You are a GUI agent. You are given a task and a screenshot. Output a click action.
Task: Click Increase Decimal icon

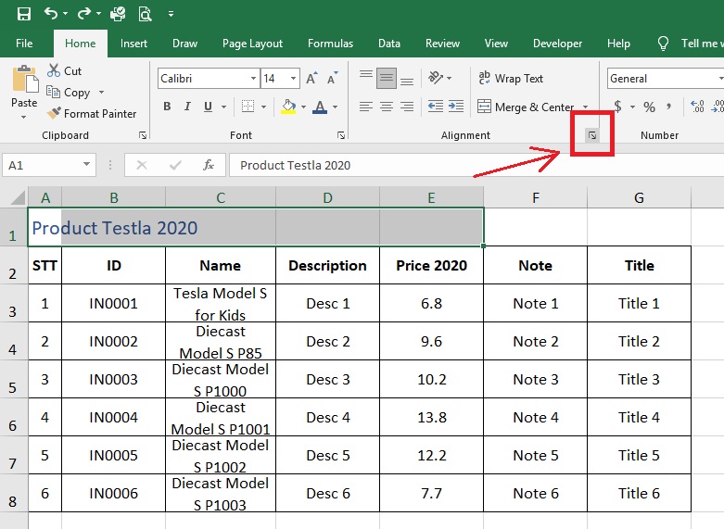pos(697,107)
